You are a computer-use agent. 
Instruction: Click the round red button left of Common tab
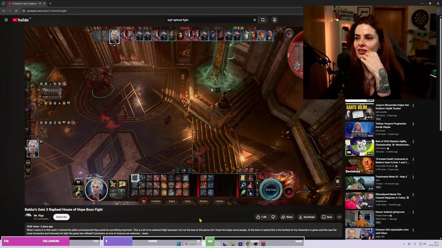coord(144,201)
